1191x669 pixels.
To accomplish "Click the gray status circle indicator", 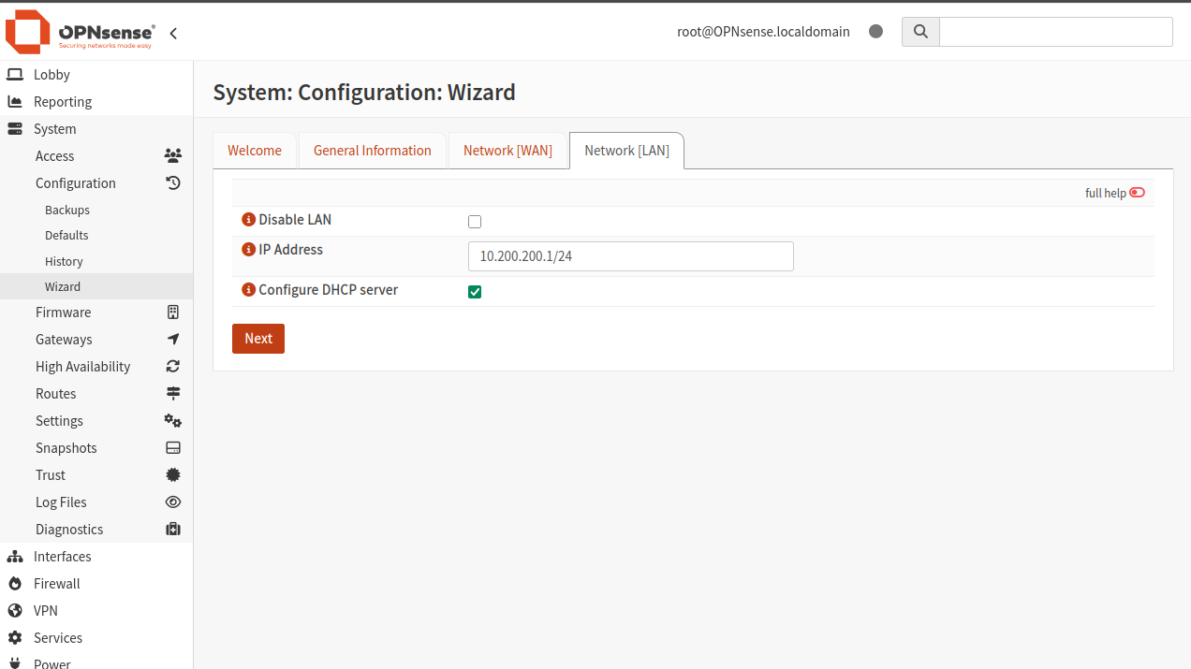I will (x=875, y=32).
